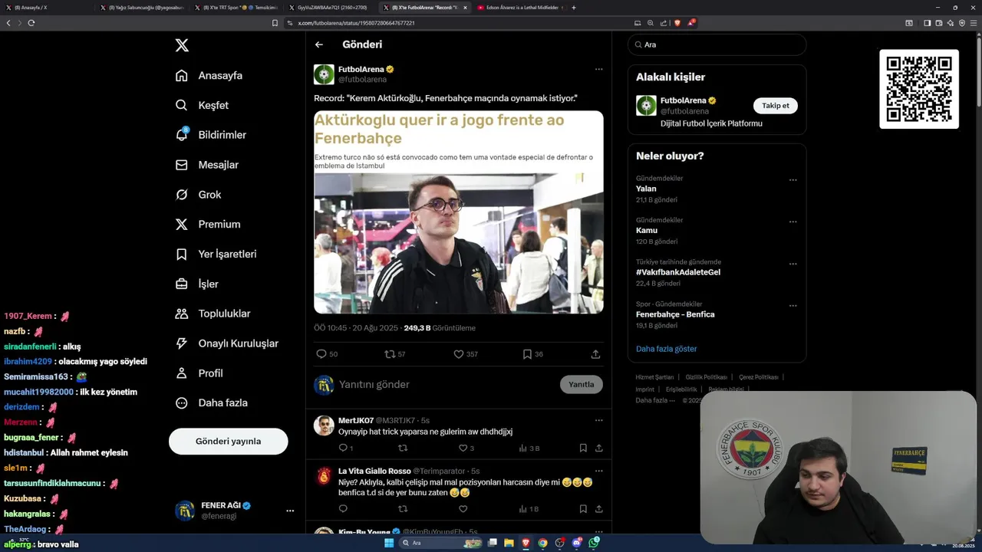
Task: Share MertJK07's comment
Action: pyautogui.click(x=598, y=448)
